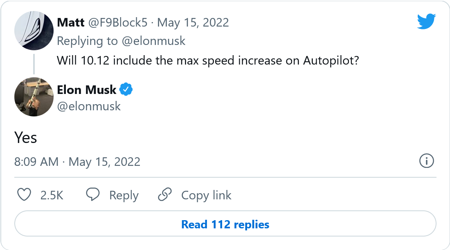Open the @F9Block5 handle link

[x=118, y=22]
